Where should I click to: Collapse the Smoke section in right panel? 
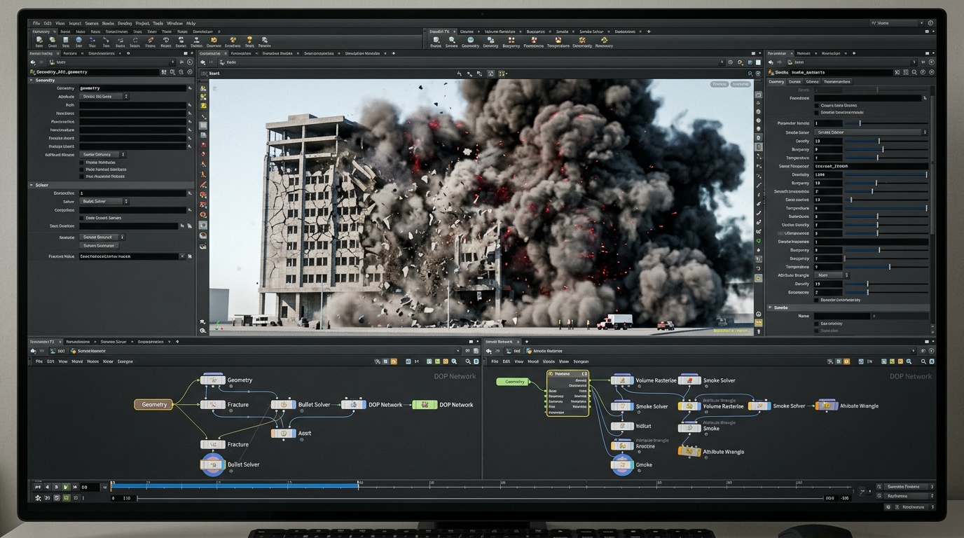click(770, 308)
